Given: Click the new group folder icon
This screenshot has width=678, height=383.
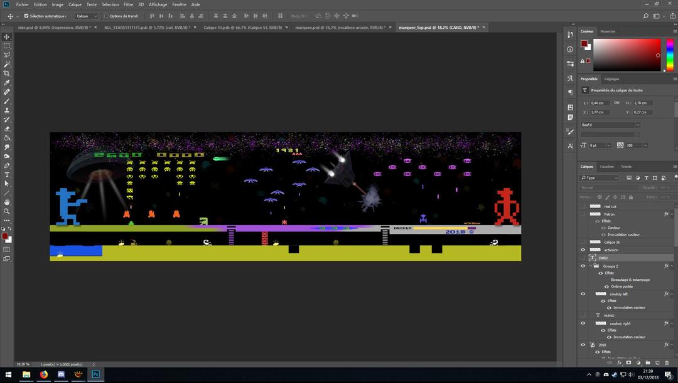Looking at the screenshot, I should tap(648, 363).
